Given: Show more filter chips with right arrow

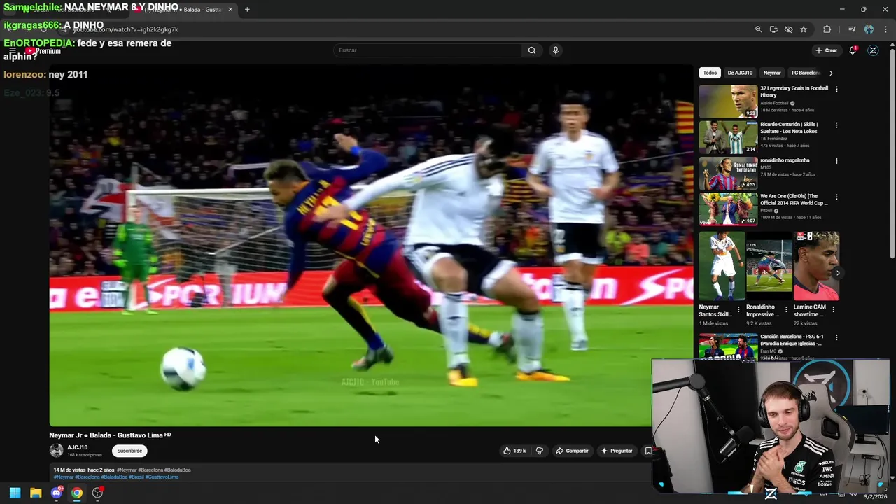Looking at the screenshot, I should click(831, 73).
